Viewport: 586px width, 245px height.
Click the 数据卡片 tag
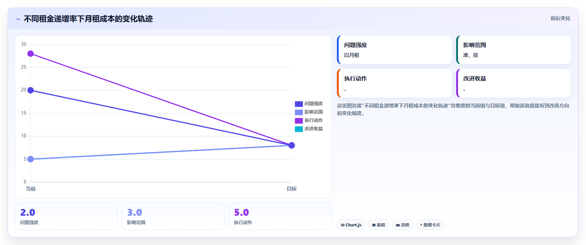[430, 225]
